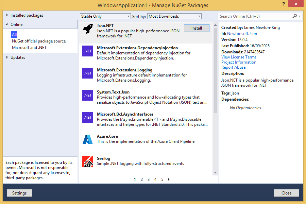Screen dimensions: 306x204
Task: Click the Microsoft.Extensions.Logging .NET icon
Action: click(88, 73)
